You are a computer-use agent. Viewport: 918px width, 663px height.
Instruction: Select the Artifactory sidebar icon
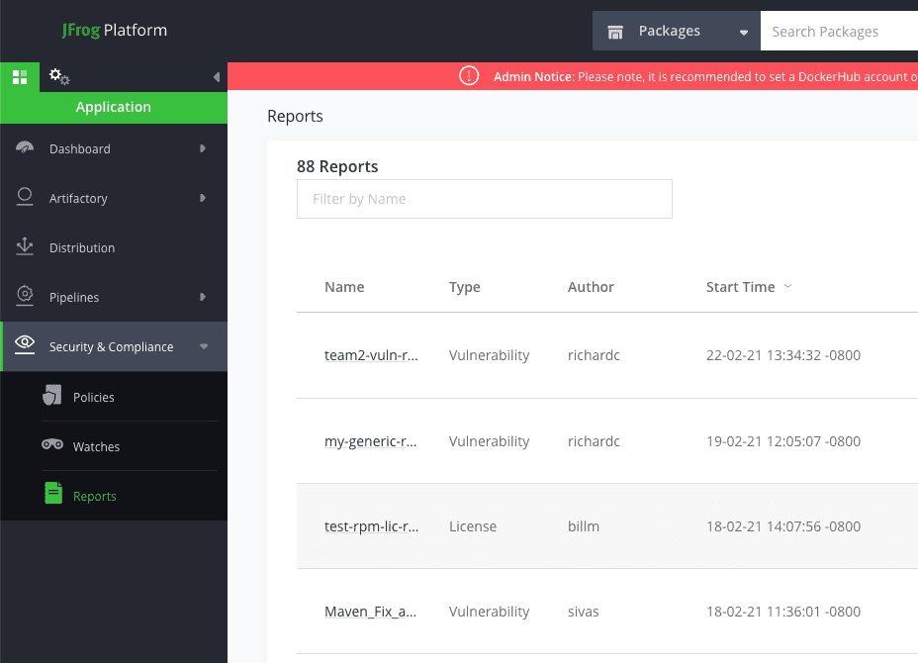[x=24, y=196]
